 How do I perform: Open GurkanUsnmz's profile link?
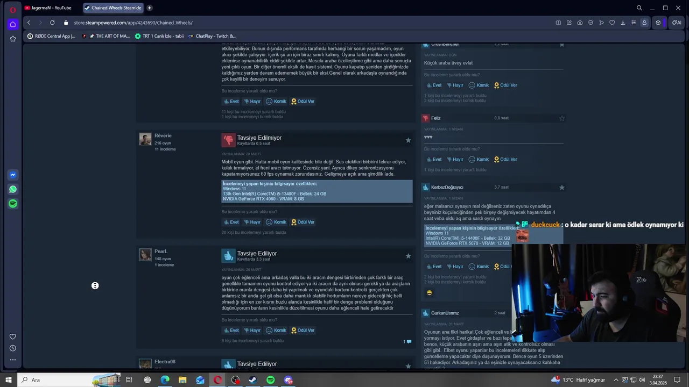tap(445, 313)
